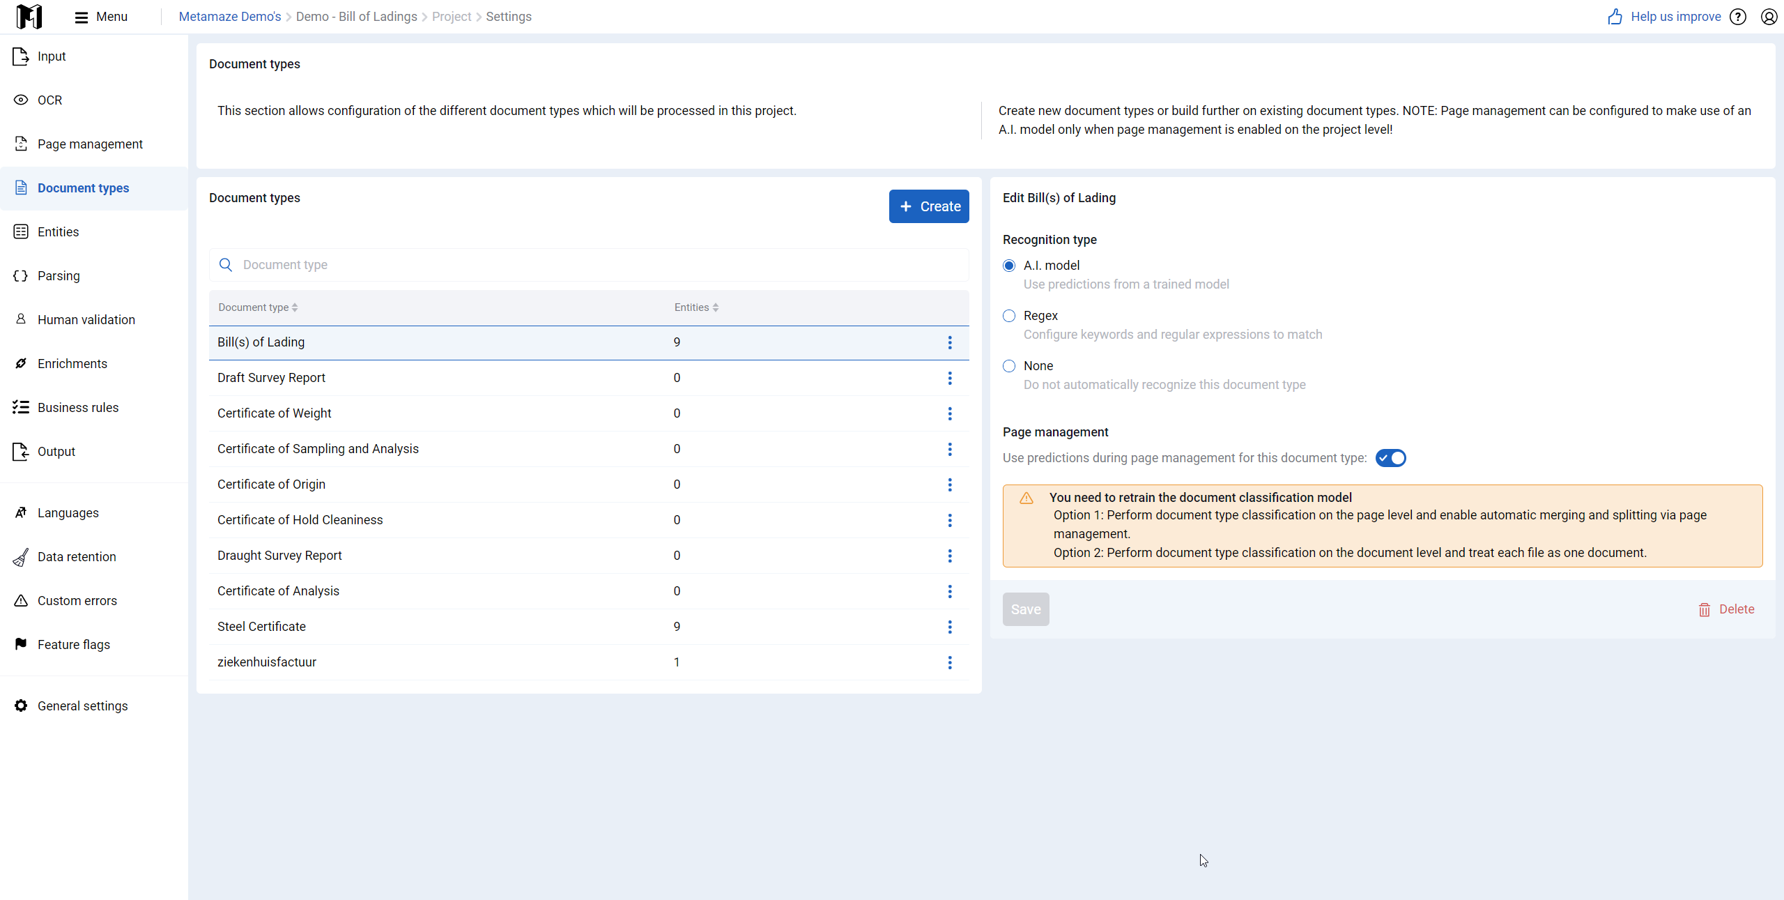Open options menu for Draft Survey Report
1784x900 pixels.
point(950,378)
